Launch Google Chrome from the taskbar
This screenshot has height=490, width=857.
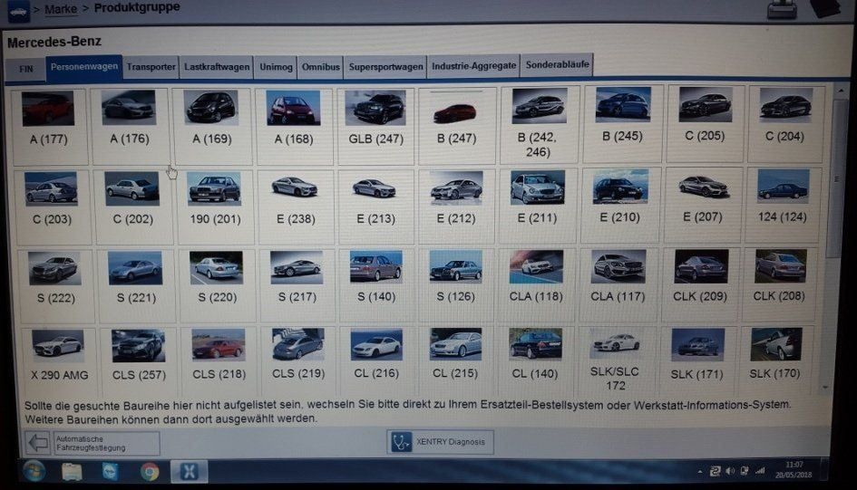[x=150, y=471]
